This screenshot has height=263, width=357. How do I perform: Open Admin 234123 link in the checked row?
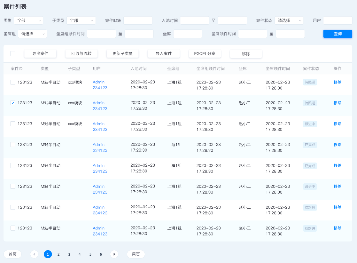click(100, 106)
